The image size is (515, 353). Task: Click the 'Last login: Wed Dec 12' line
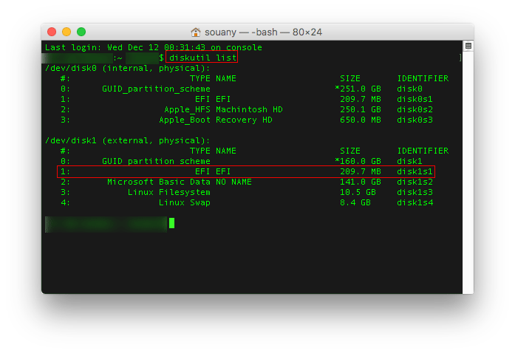154,47
